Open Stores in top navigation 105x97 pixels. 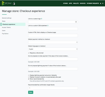coord(65,3)
